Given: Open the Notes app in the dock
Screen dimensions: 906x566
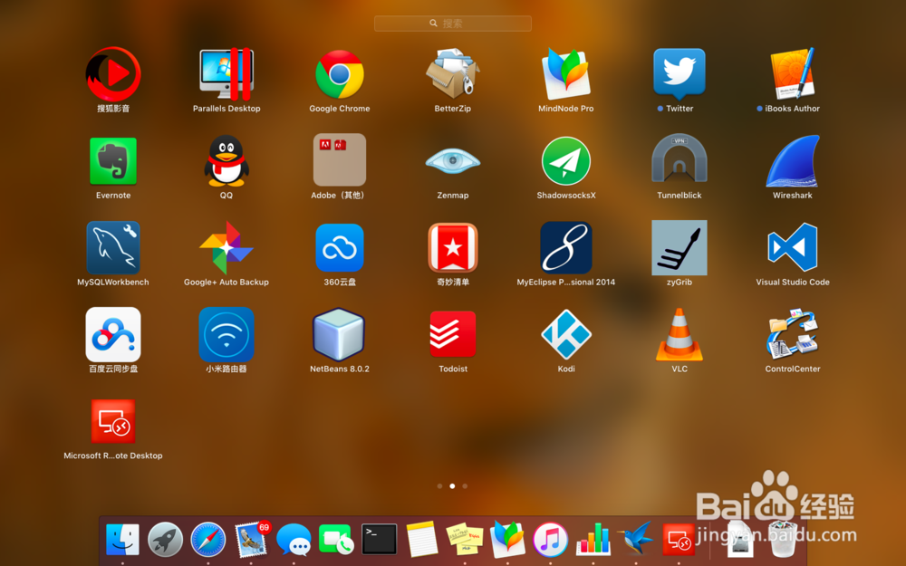Looking at the screenshot, I should [x=422, y=540].
